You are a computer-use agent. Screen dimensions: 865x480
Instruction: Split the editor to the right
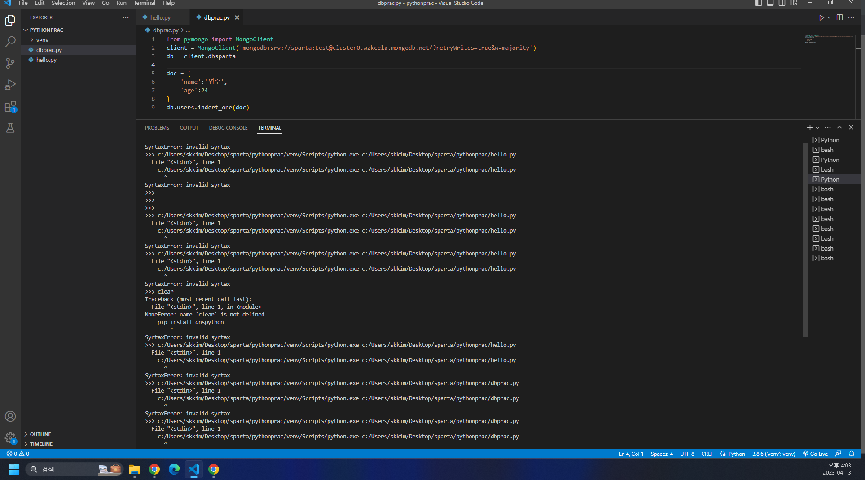click(839, 17)
